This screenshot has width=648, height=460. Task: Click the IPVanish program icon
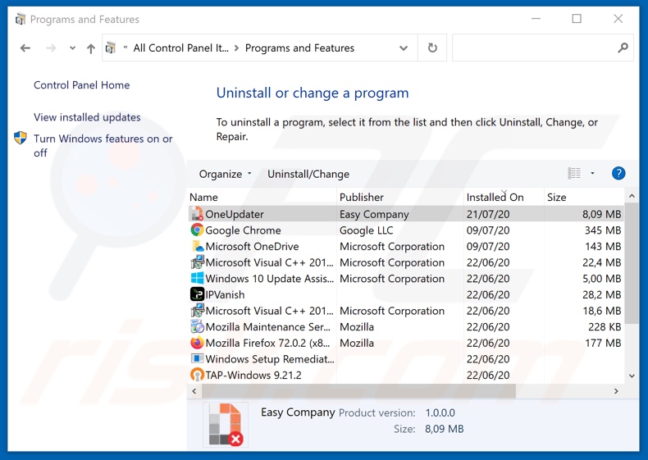[x=197, y=294]
